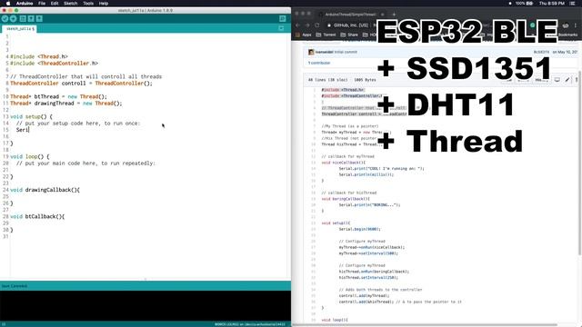
Task: Click 'ThreadController controll' line in Arduino editor
Action: pyautogui.click(x=81, y=84)
